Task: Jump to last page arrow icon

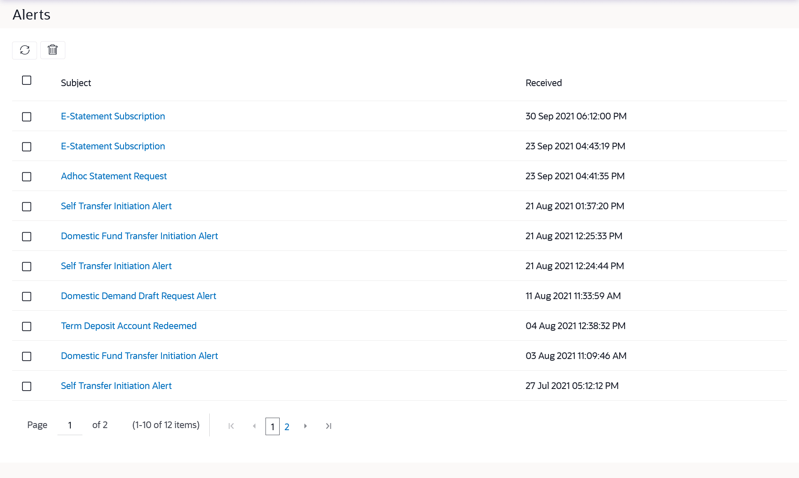Action: pos(328,426)
